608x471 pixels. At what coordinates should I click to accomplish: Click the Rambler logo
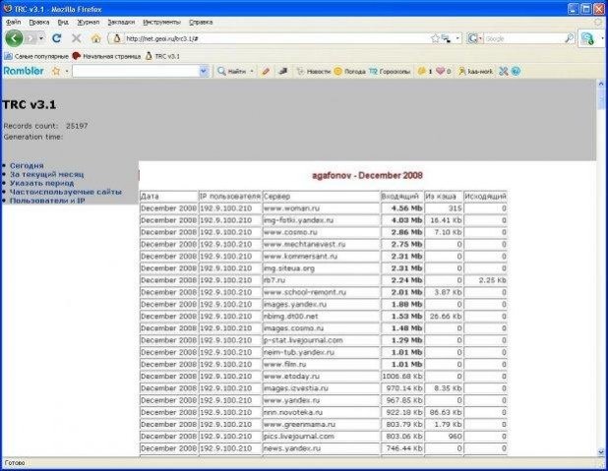point(24,71)
